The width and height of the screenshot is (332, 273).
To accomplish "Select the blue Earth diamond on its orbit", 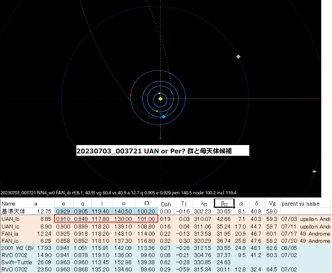I will click(163, 116).
